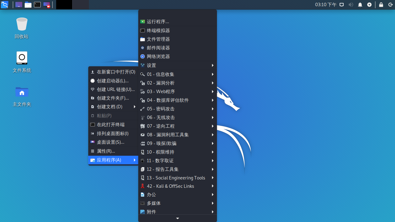Viewport: 395px width, 222px height.
Task: Click the 网络浏览器 globe icon
Action: (x=142, y=56)
